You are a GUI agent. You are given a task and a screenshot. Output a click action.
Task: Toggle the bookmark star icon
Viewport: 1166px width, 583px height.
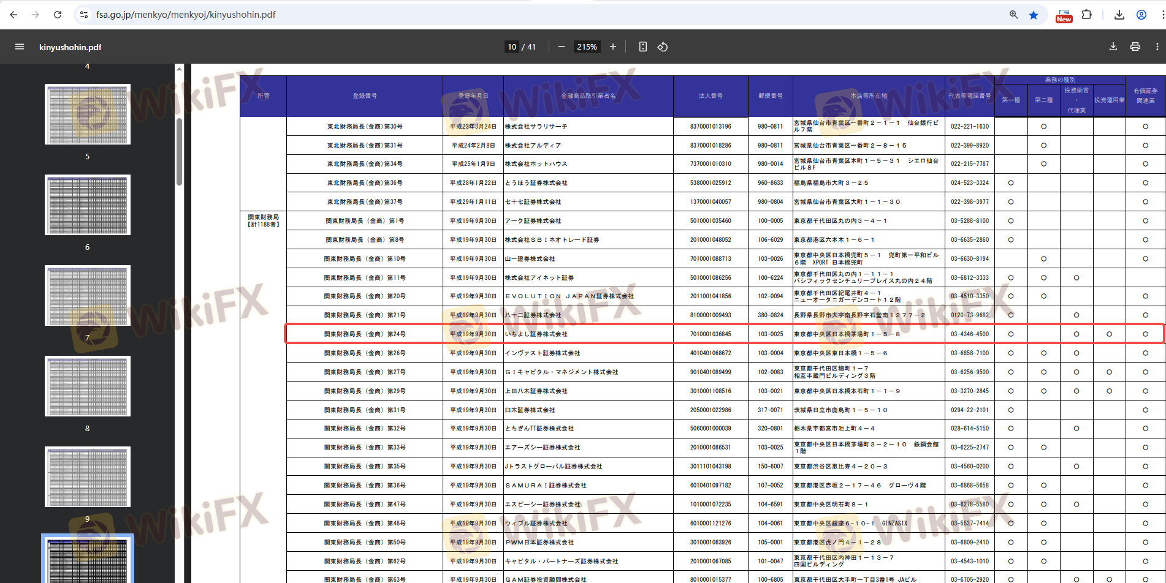point(1034,15)
